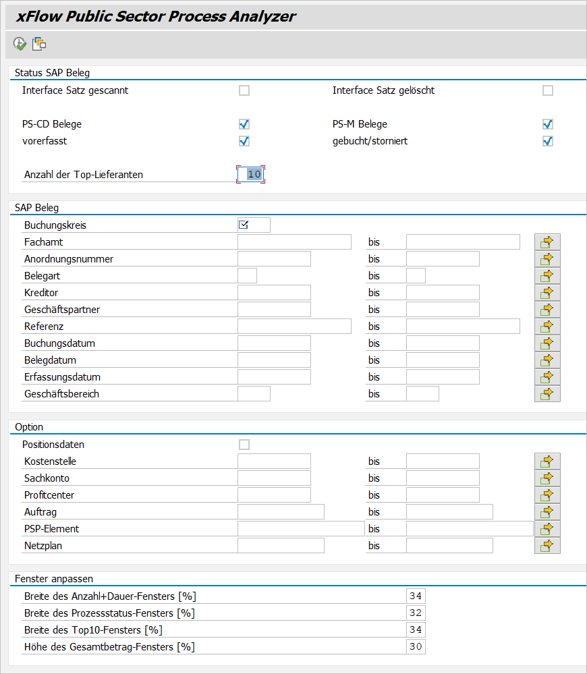Disable the PS-CD Belege checkbox

pyautogui.click(x=244, y=124)
